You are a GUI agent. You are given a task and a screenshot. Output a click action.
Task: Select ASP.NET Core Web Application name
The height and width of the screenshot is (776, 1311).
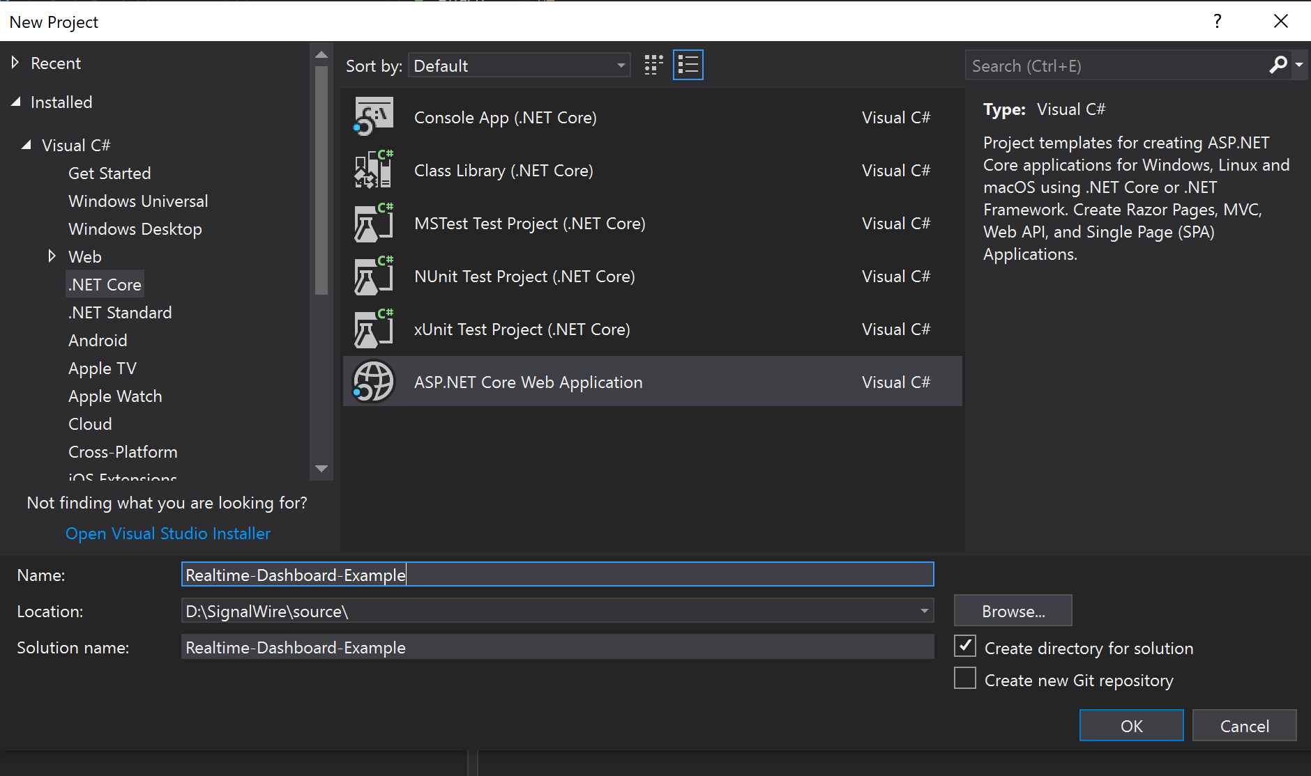click(x=528, y=382)
